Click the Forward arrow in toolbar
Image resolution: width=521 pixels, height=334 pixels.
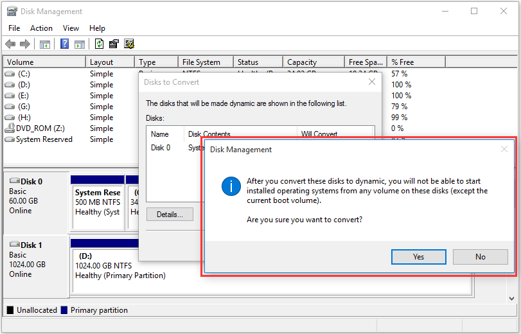point(25,44)
